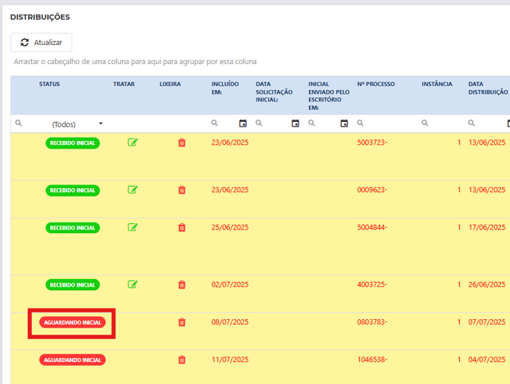This screenshot has width=510, height=384.
Task: Open edit icon for 5003723- row
Action: pyautogui.click(x=133, y=142)
